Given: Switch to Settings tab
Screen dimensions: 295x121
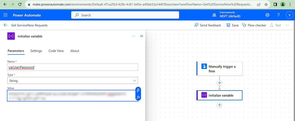Looking at the screenshot, I should (x=36, y=51).
